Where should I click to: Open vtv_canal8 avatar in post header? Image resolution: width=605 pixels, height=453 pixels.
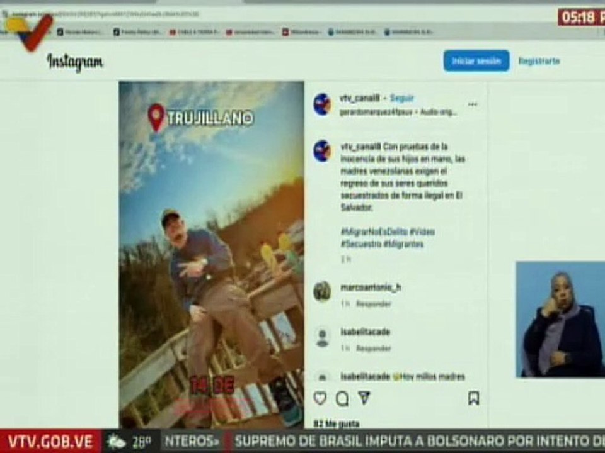[x=322, y=104]
